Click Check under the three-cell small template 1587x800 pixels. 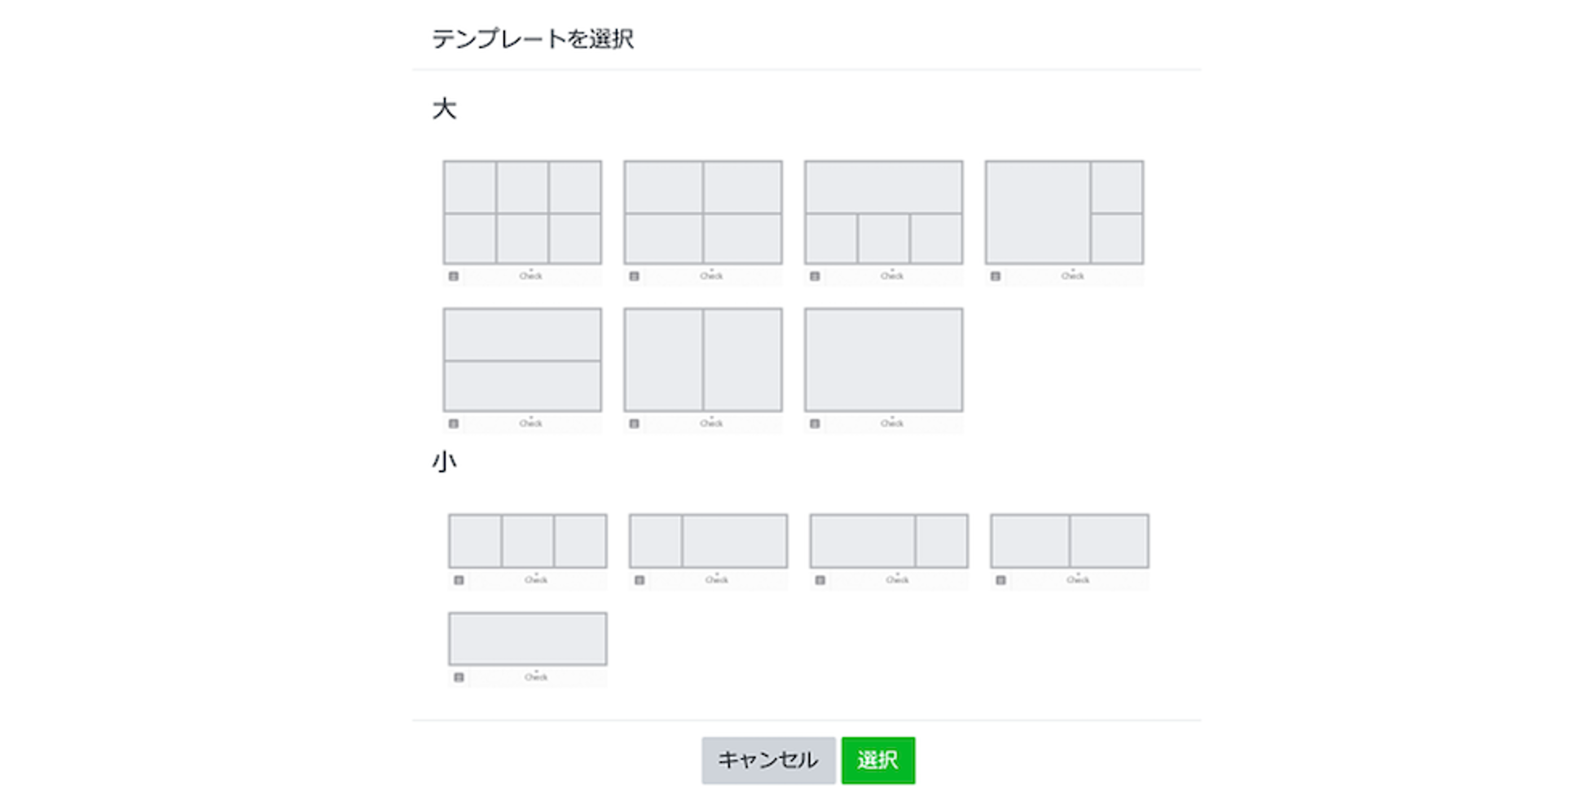536,579
